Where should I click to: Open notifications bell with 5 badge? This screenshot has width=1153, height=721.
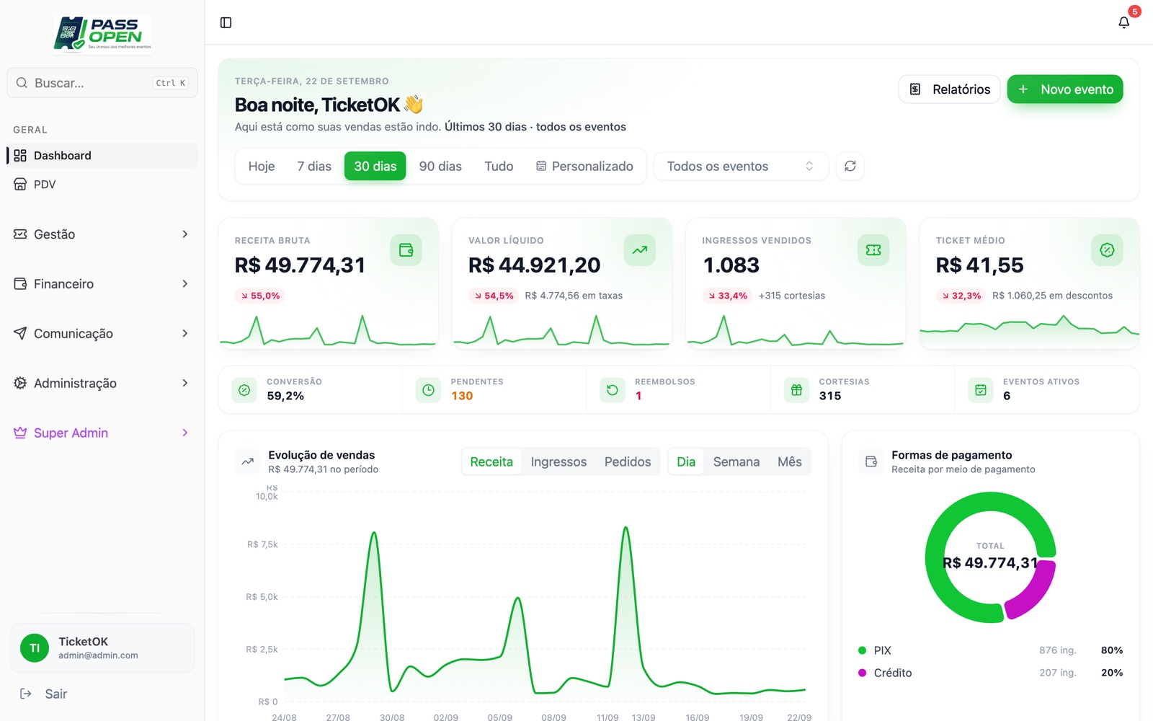[1123, 22]
